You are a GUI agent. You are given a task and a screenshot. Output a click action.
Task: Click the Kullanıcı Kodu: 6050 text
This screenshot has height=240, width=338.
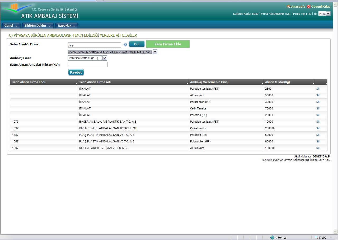point(246,14)
